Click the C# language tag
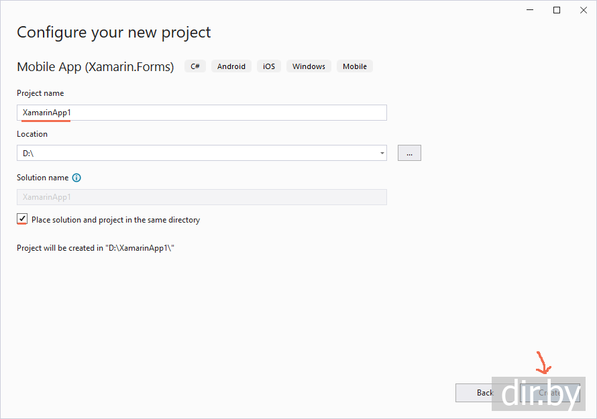This screenshot has height=419, width=597. pyautogui.click(x=195, y=66)
